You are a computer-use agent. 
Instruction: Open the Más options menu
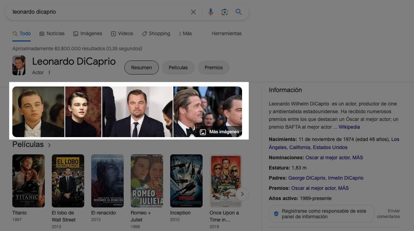pos(185,33)
